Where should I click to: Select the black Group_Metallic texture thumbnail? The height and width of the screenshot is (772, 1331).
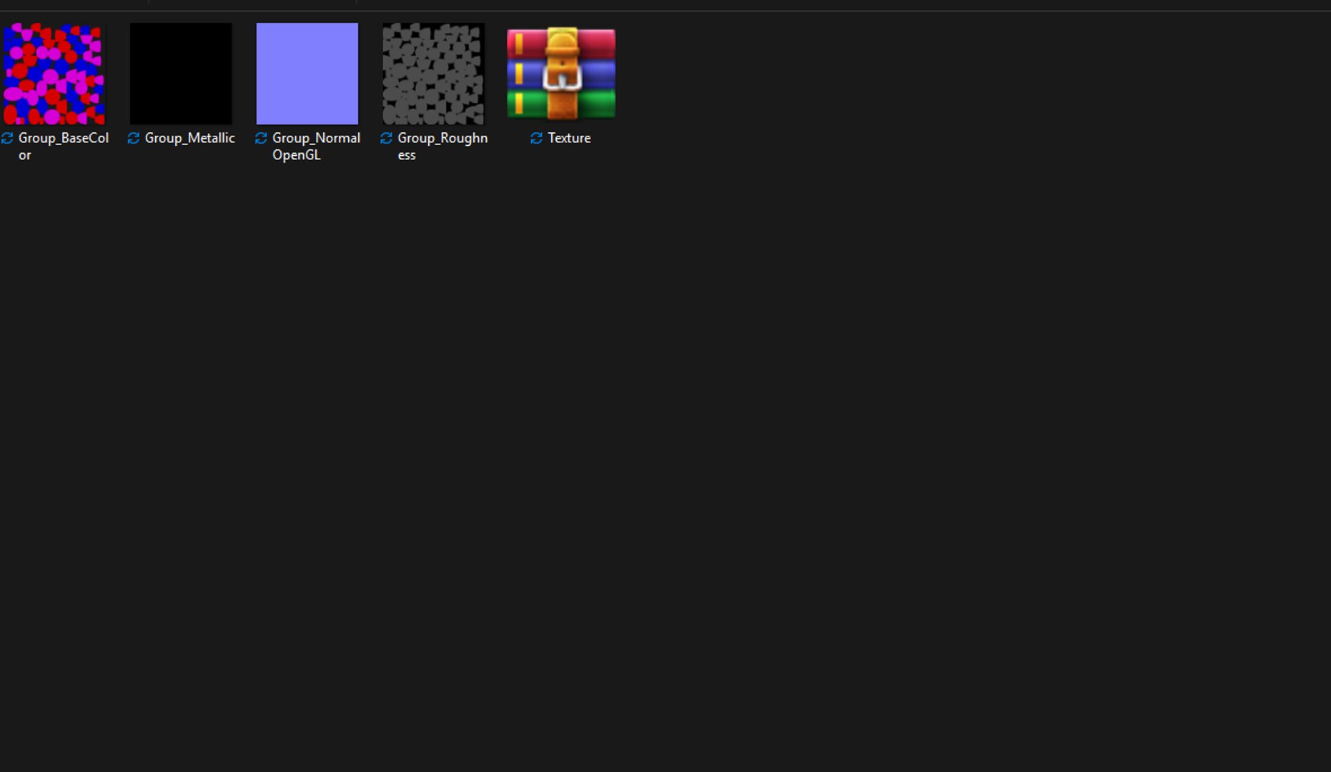[x=181, y=74]
